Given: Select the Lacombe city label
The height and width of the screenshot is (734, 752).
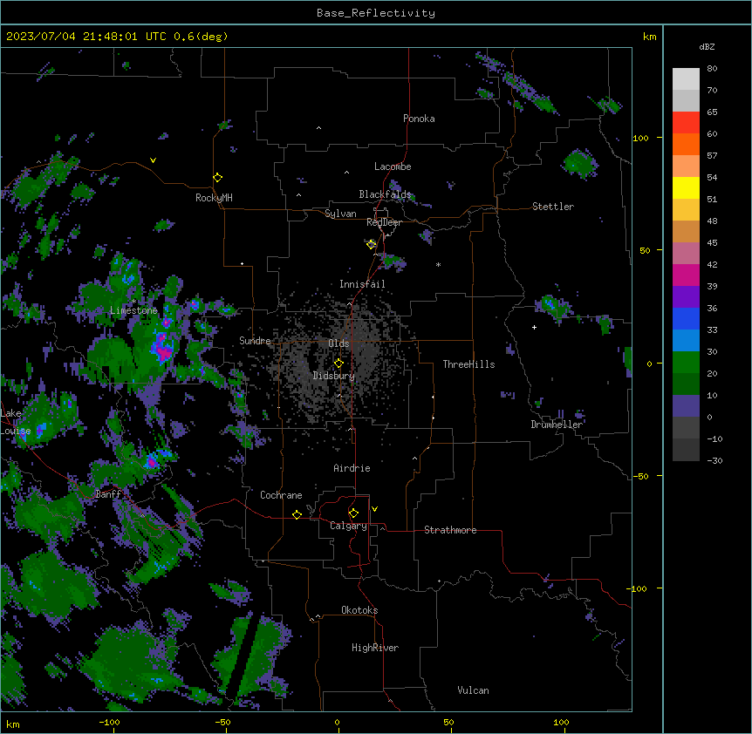Looking at the screenshot, I should pyautogui.click(x=393, y=167).
